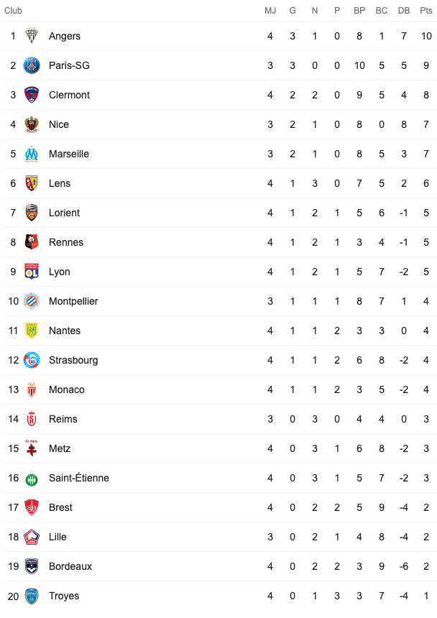Image resolution: width=437 pixels, height=618 pixels.
Task: Click the Pts column header
Action: [x=426, y=11]
